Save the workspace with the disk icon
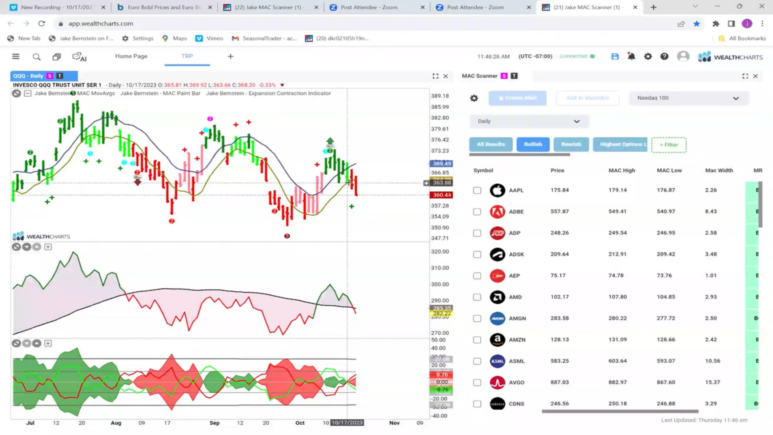 (x=615, y=56)
